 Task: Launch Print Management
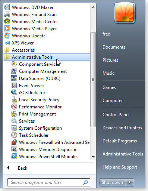(37, 114)
